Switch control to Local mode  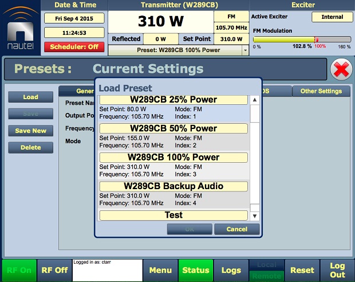click(267, 265)
